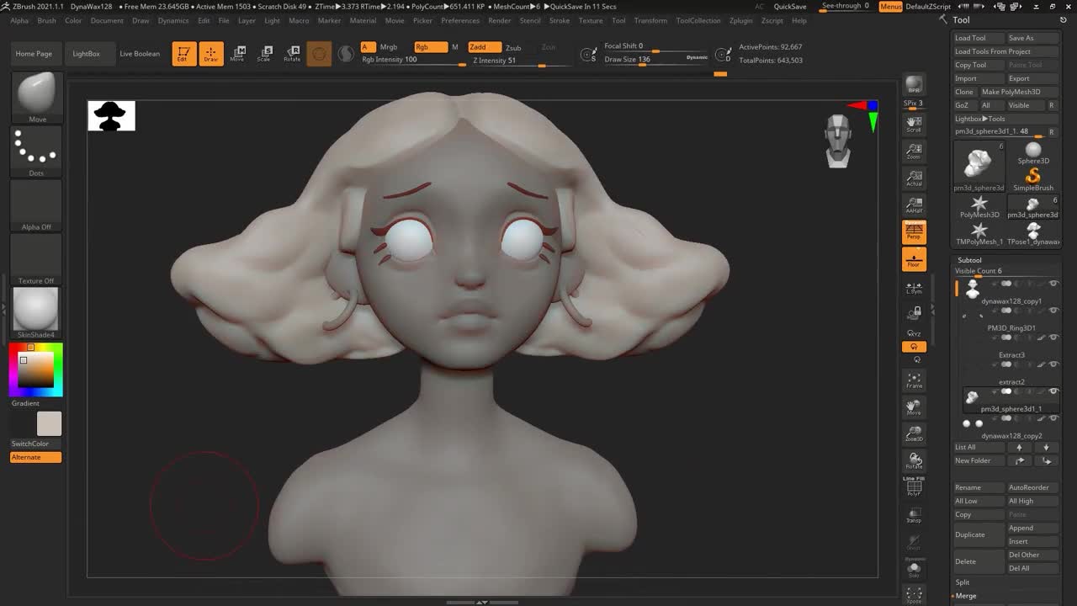The height and width of the screenshot is (606, 1077).
Task: Open the Texture Off selector
Action: point(37,259)
